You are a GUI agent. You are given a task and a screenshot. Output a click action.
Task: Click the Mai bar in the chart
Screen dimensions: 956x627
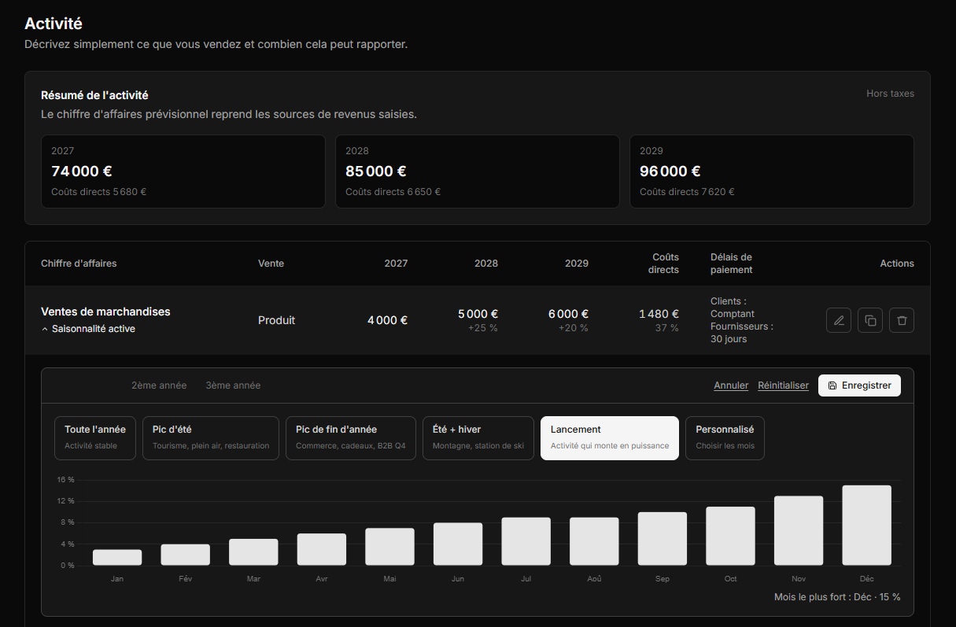coord(389,547)
